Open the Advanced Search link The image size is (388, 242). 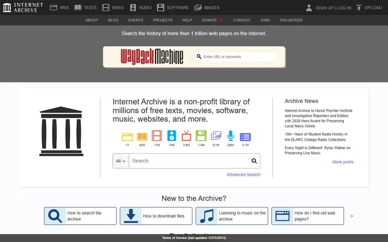tap(243, 175)
